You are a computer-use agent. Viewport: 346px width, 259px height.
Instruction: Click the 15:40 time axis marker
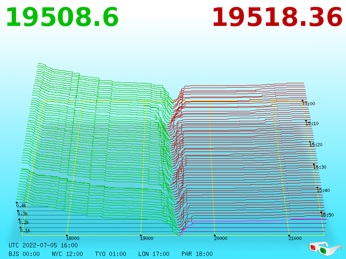click(323, 190)
